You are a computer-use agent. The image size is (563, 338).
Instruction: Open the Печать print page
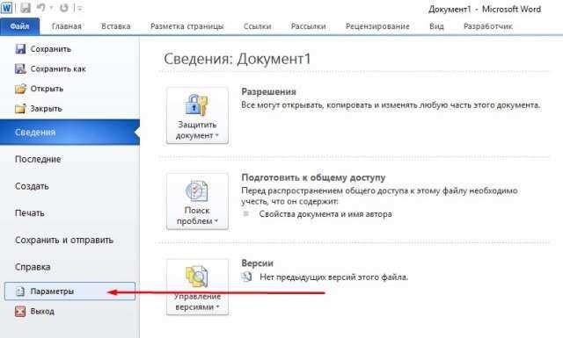(30, 213)
